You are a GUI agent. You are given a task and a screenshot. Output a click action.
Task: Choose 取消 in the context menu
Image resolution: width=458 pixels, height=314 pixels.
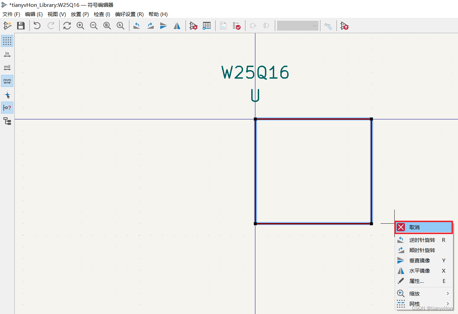pyautogui.click(x=424, y=227)
